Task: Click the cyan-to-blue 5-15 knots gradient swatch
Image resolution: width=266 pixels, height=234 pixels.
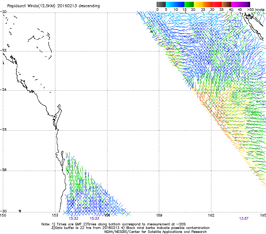Action: click(x=175, y=4)
